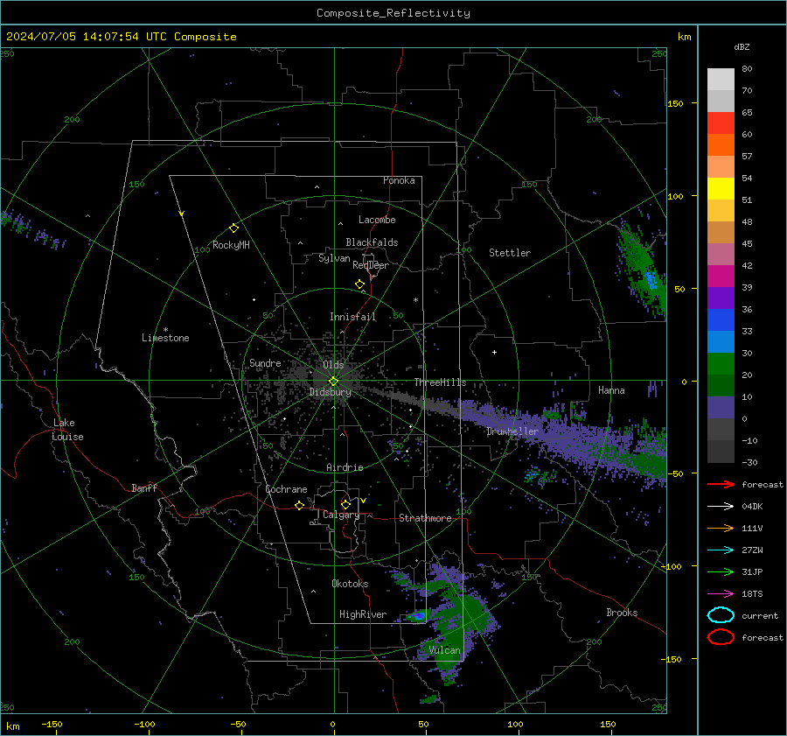Click the yellow diamond marker at RockyMH
The image size is (787, 736).
click(x=233, y=228)
